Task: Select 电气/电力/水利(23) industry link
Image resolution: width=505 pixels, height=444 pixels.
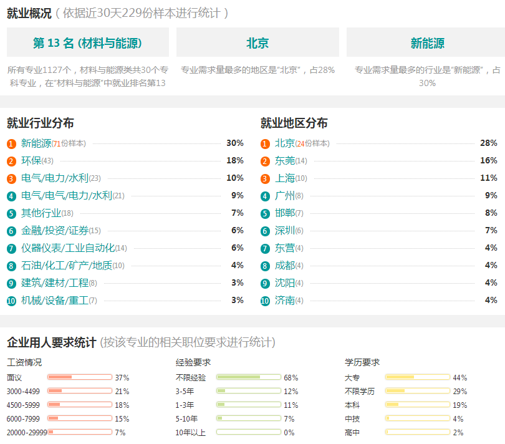Action: (55, 178)
